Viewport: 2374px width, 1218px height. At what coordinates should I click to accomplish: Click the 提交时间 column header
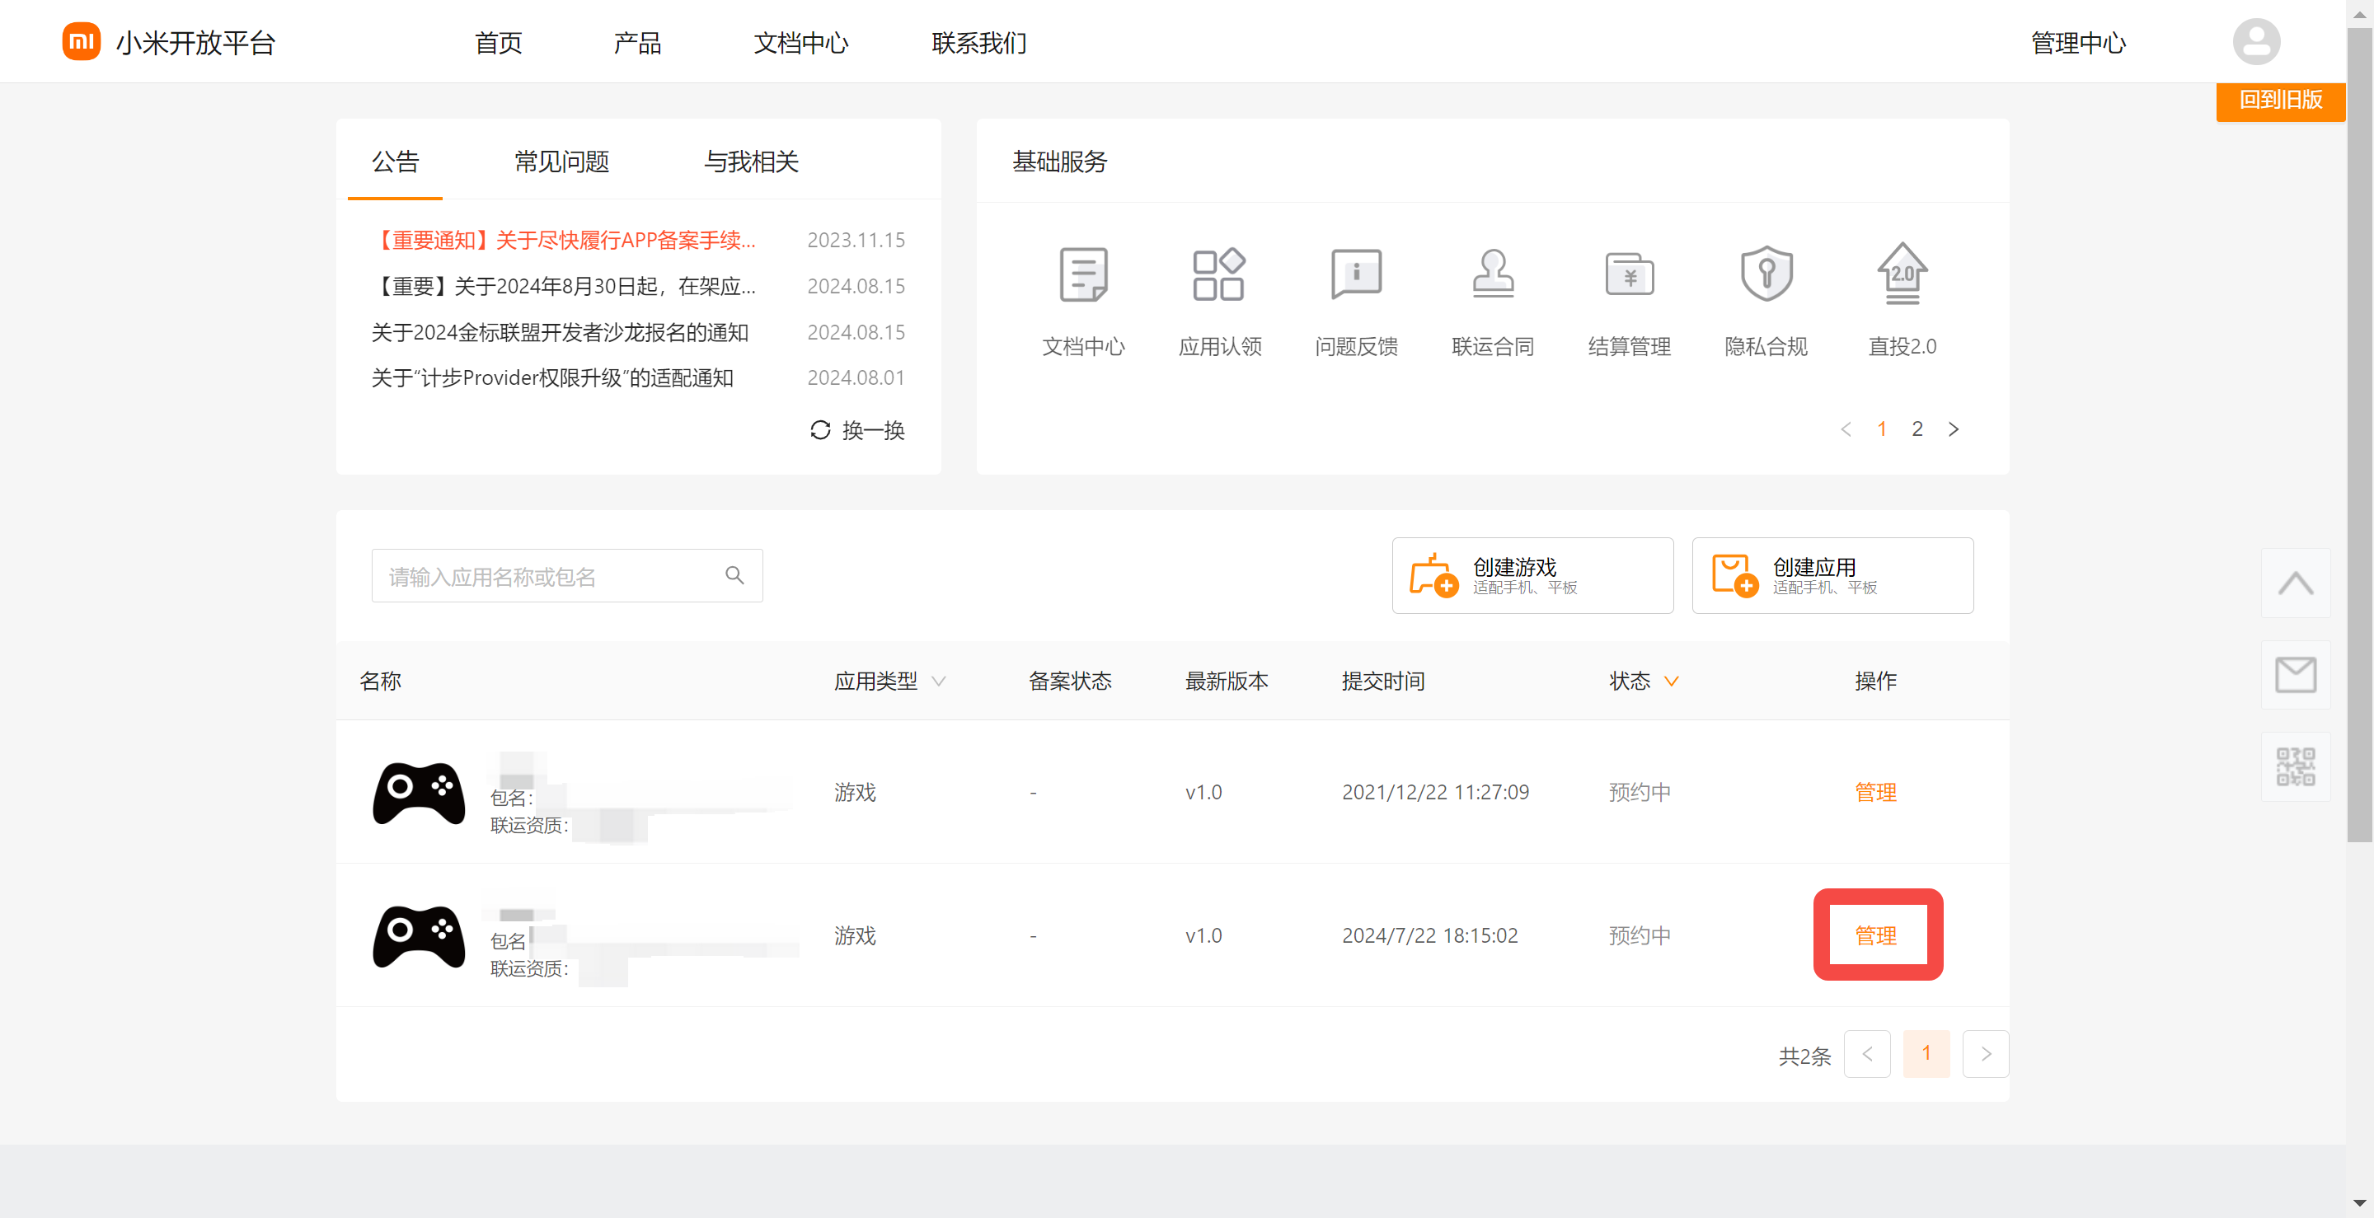pyautogui.click(x=1383, y=682)
